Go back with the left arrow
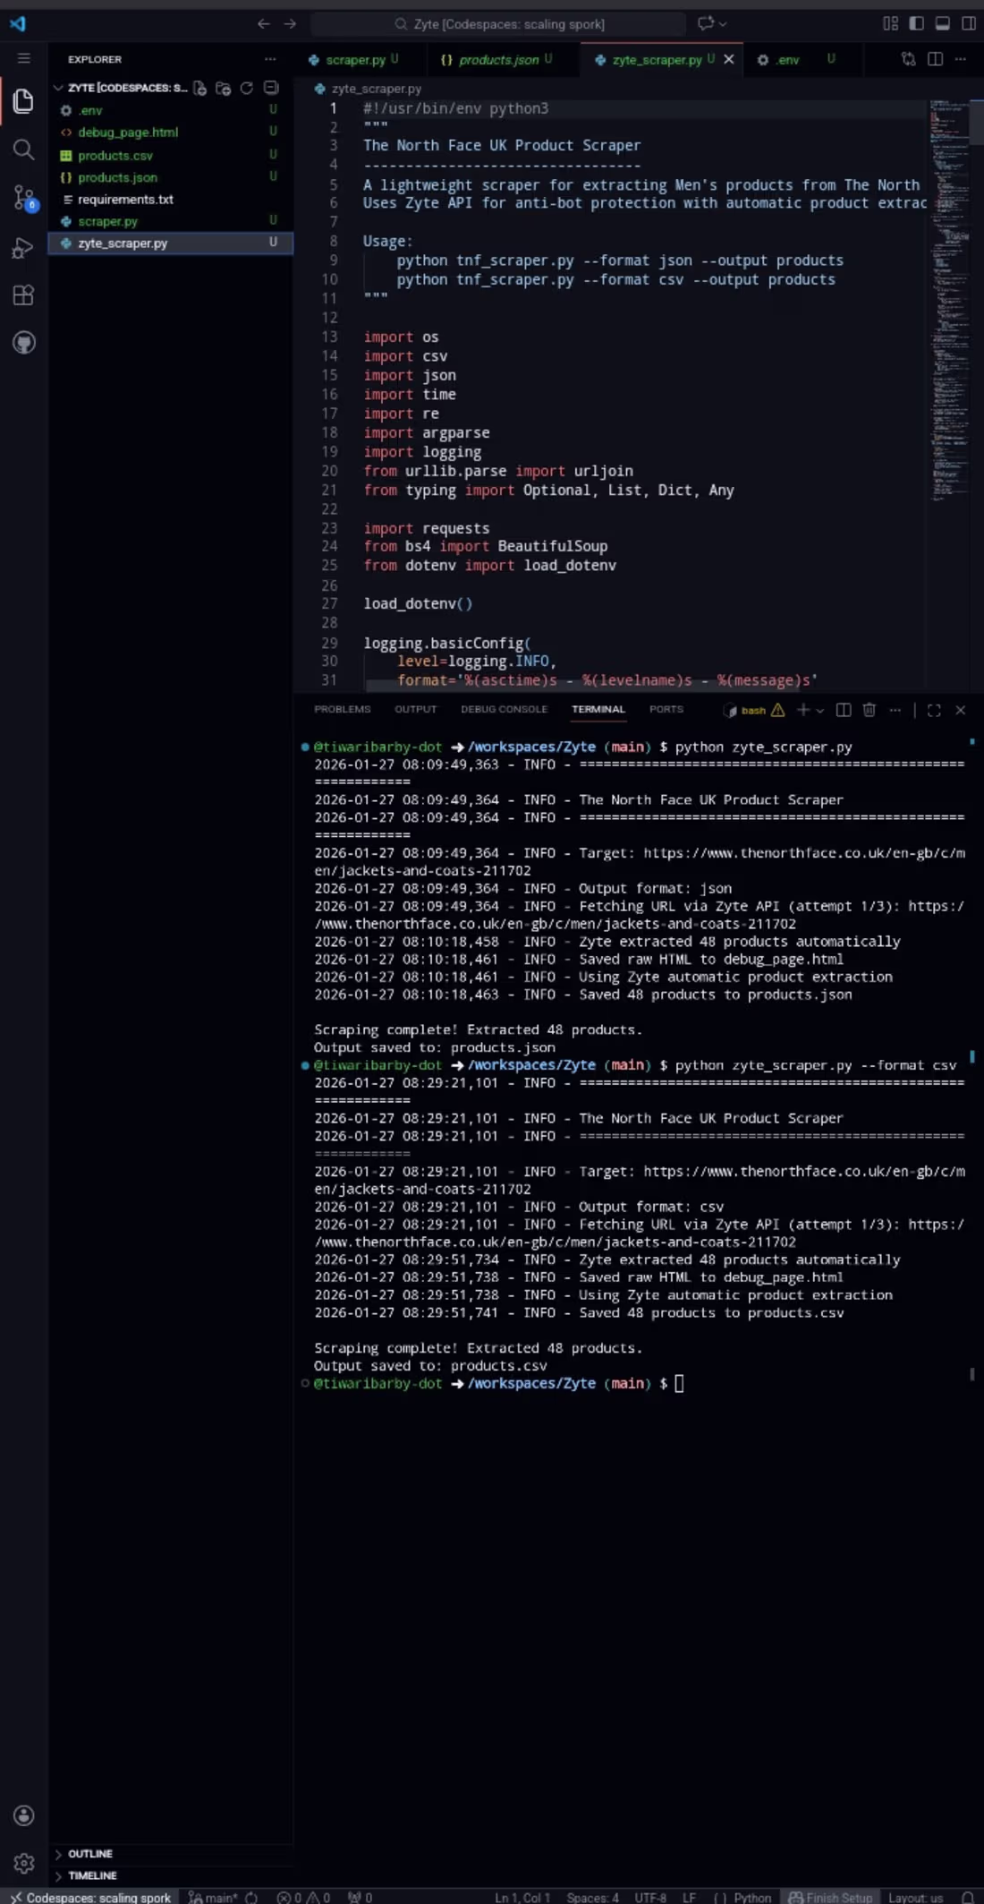 [263, 24]
